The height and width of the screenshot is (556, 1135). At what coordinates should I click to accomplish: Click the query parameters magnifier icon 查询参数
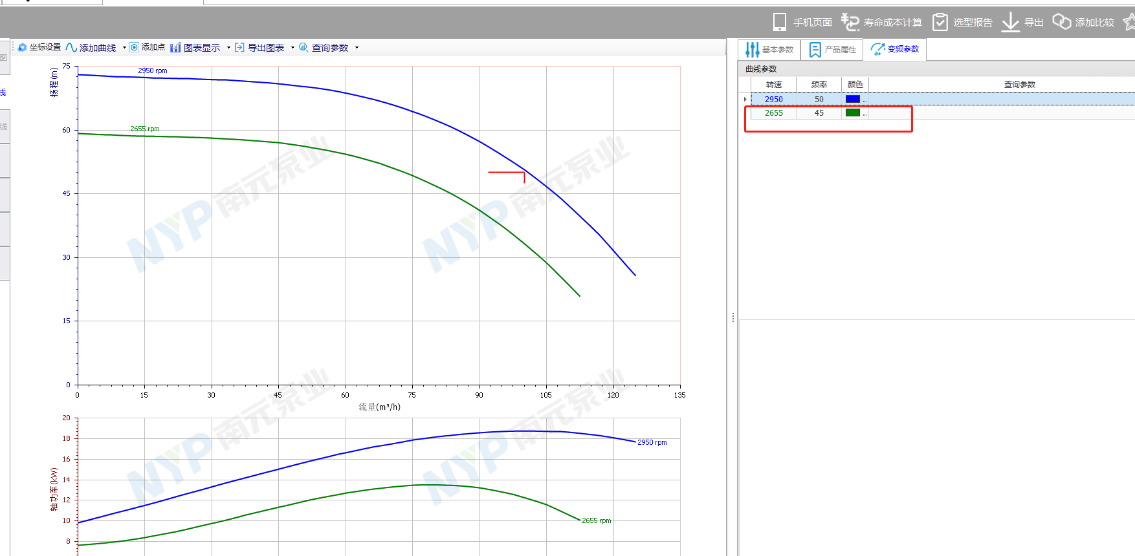tap(303, 47)
